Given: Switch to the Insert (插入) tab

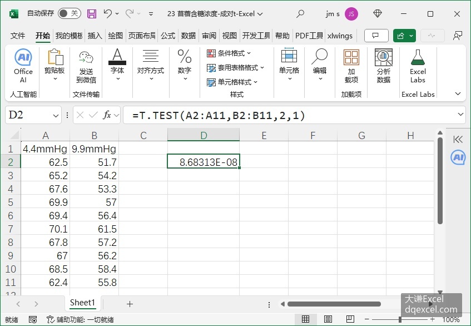Looking at the screenshot, I should click(x=95, y=36).
